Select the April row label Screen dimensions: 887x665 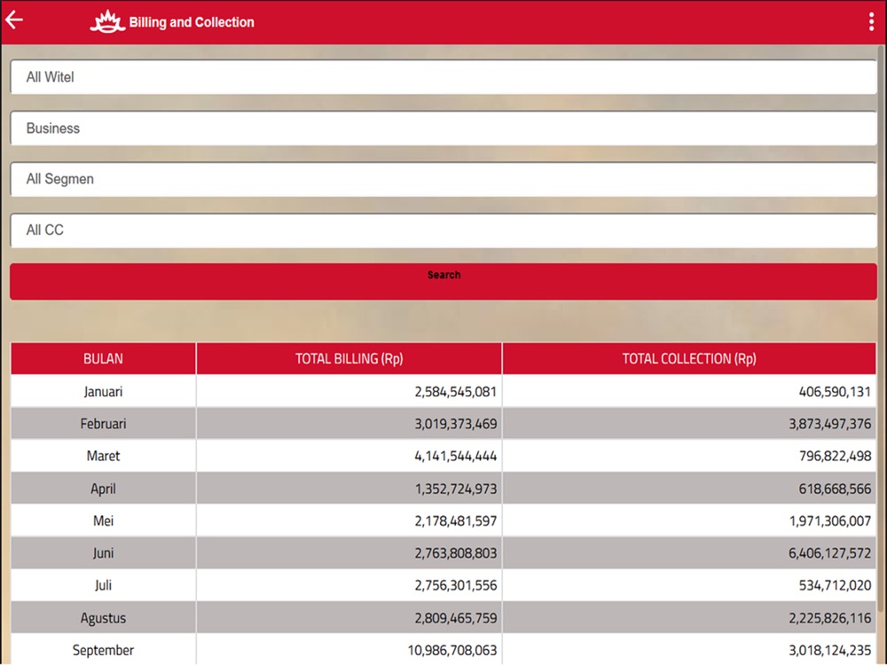pyautogui.click(x=103, y=489)
